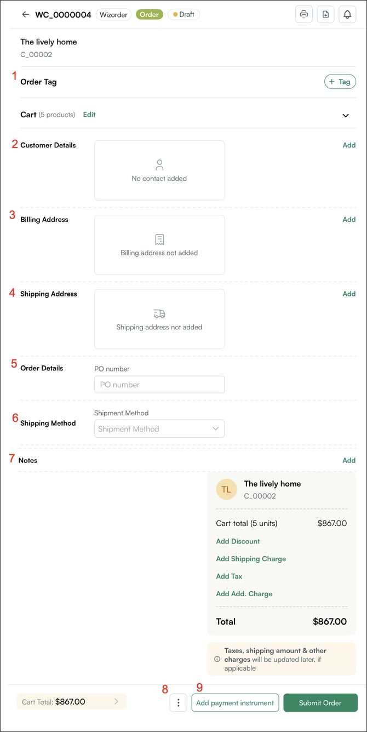Edit the cart with 5 products

(x=89, y=115)
